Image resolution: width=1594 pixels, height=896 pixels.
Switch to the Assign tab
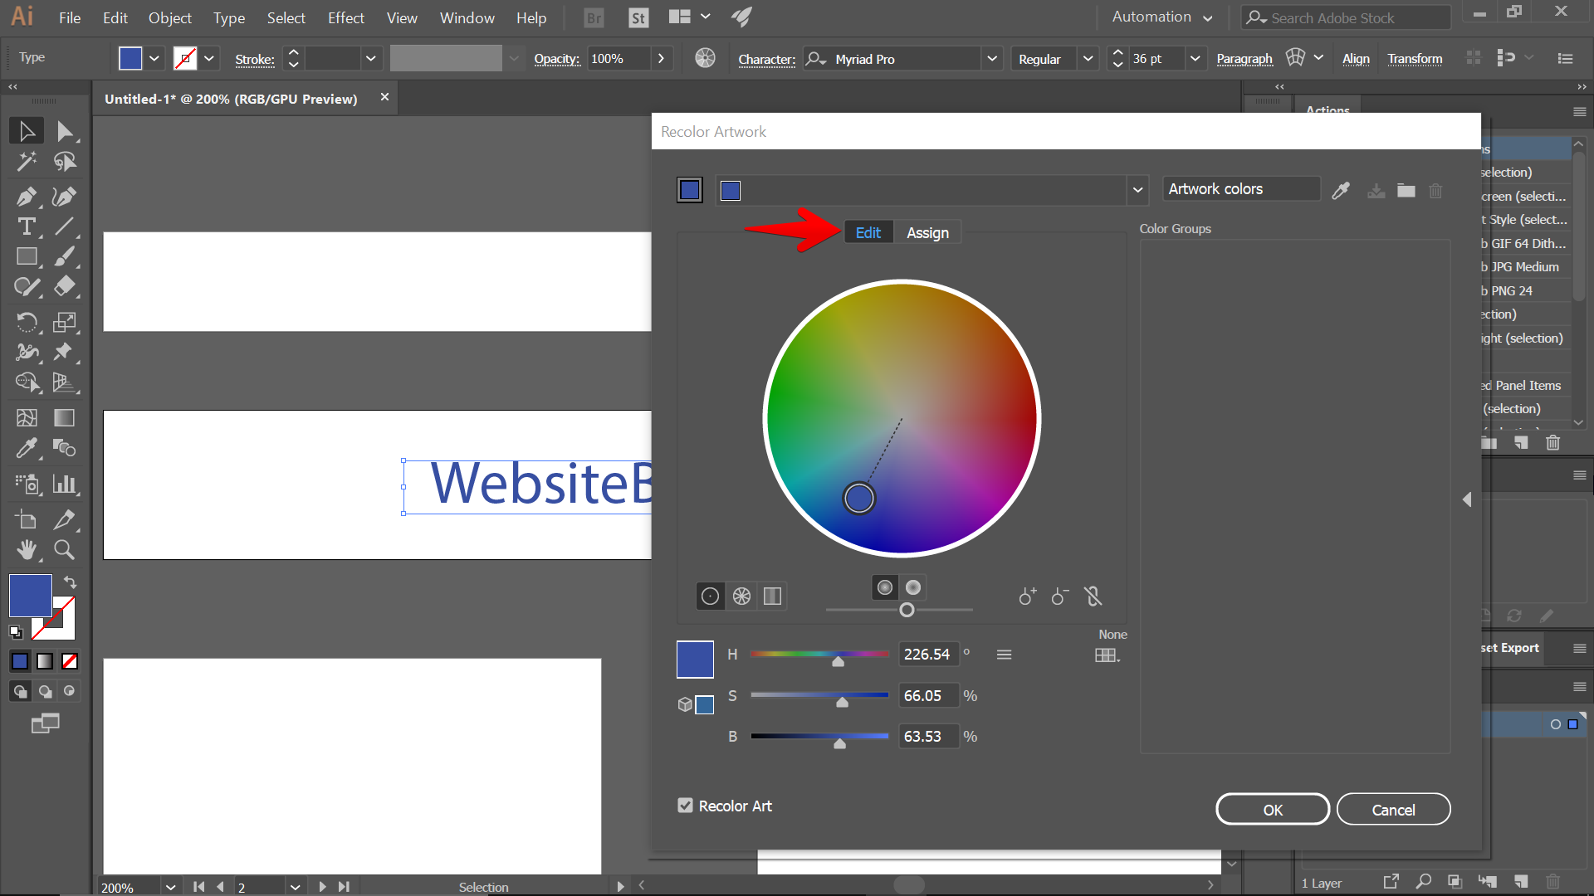coord(927,233)
